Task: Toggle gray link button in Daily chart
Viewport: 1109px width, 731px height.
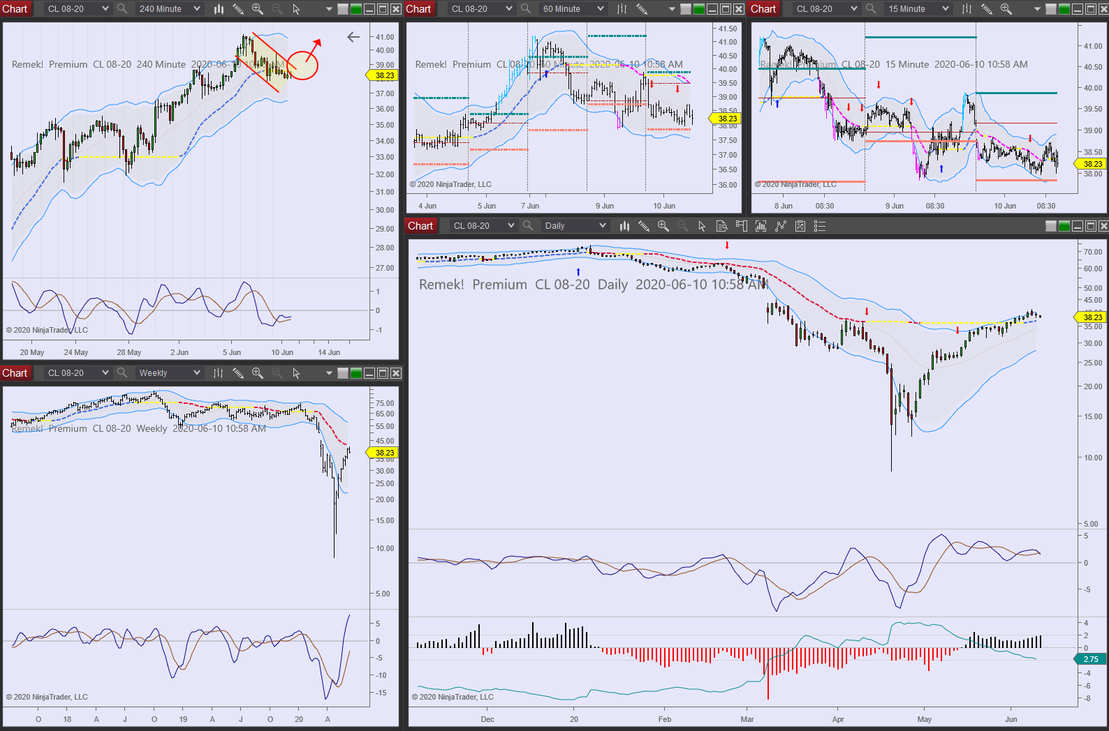Action: 1051,226
